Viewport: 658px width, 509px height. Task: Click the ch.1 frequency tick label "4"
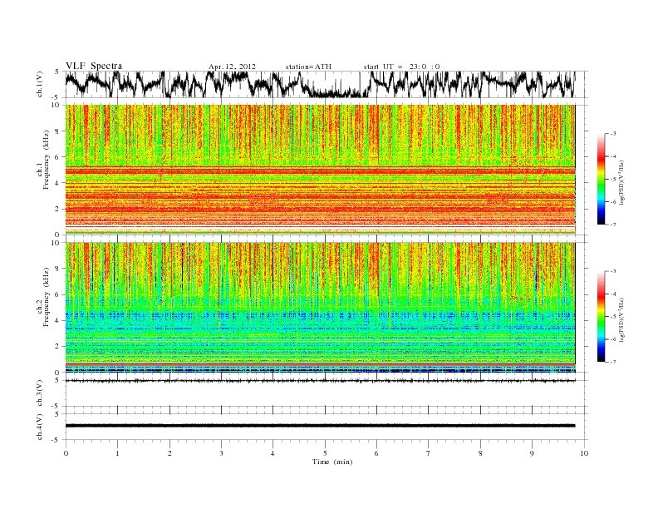(57, 183)
